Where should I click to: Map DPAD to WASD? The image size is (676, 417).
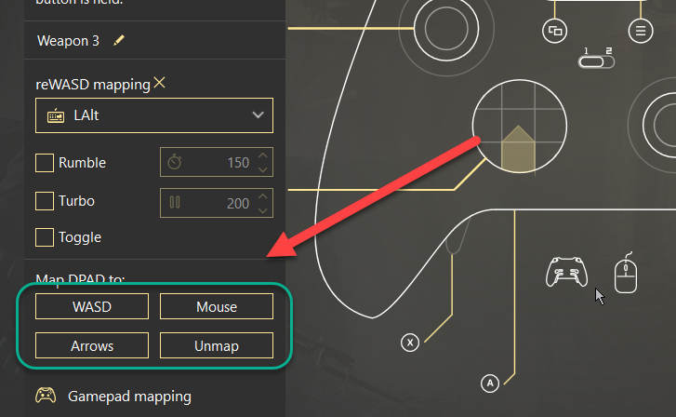coord(92,306)
